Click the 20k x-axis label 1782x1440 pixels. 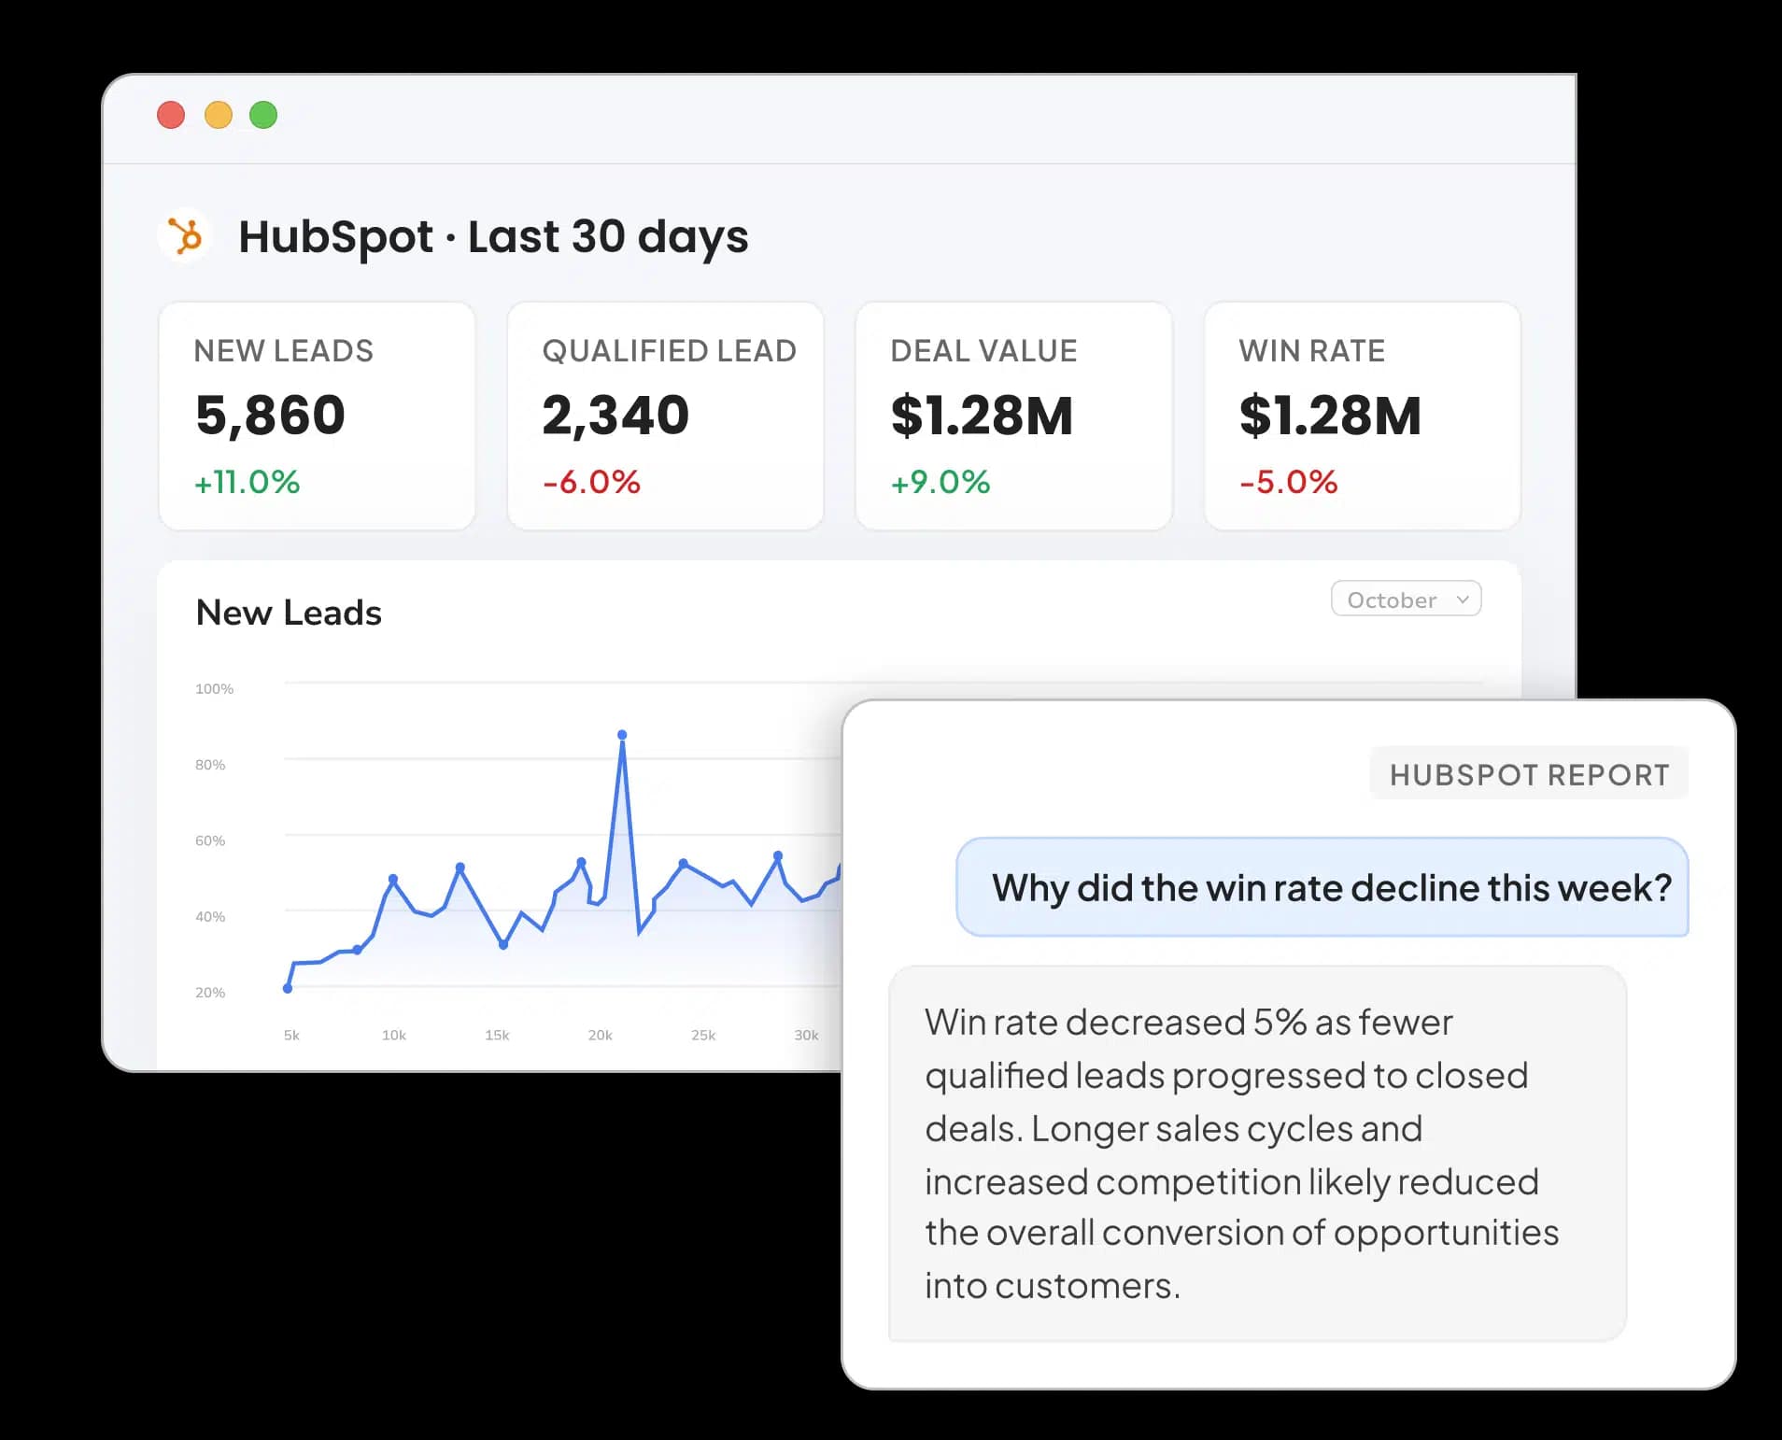(600, 1035)
